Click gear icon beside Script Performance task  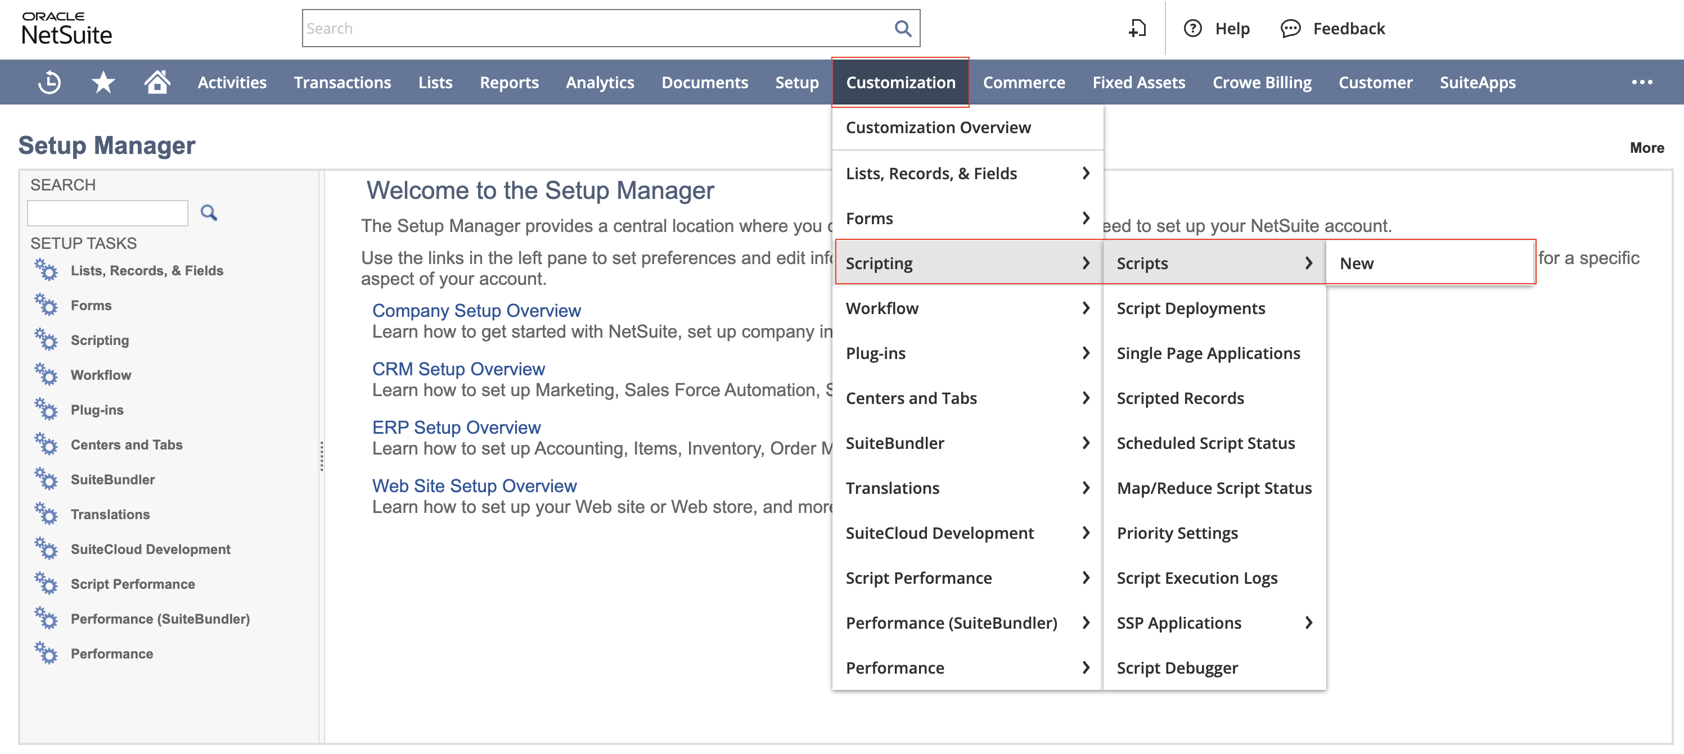pyautogui.click(x=46, y=583)
